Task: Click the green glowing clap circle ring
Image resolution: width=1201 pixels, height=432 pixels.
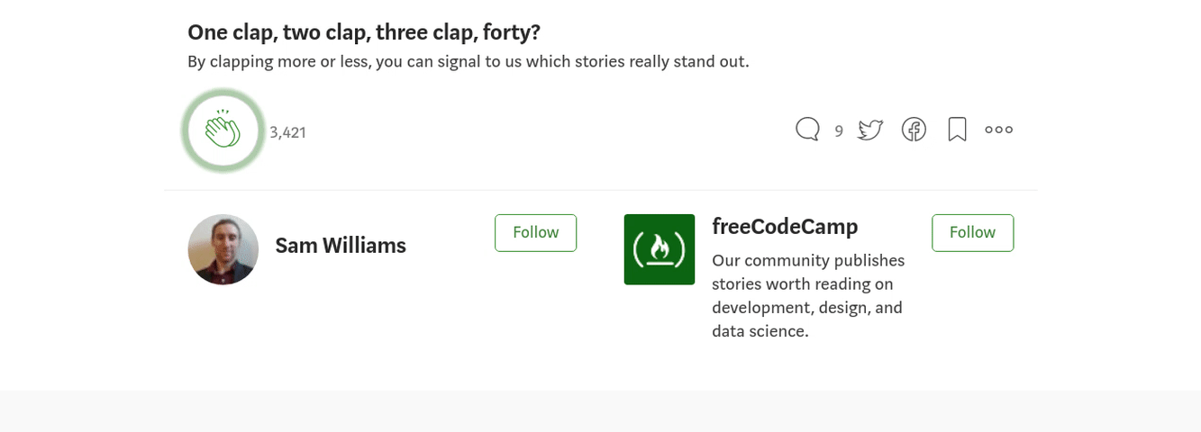Action: point(223,130)
